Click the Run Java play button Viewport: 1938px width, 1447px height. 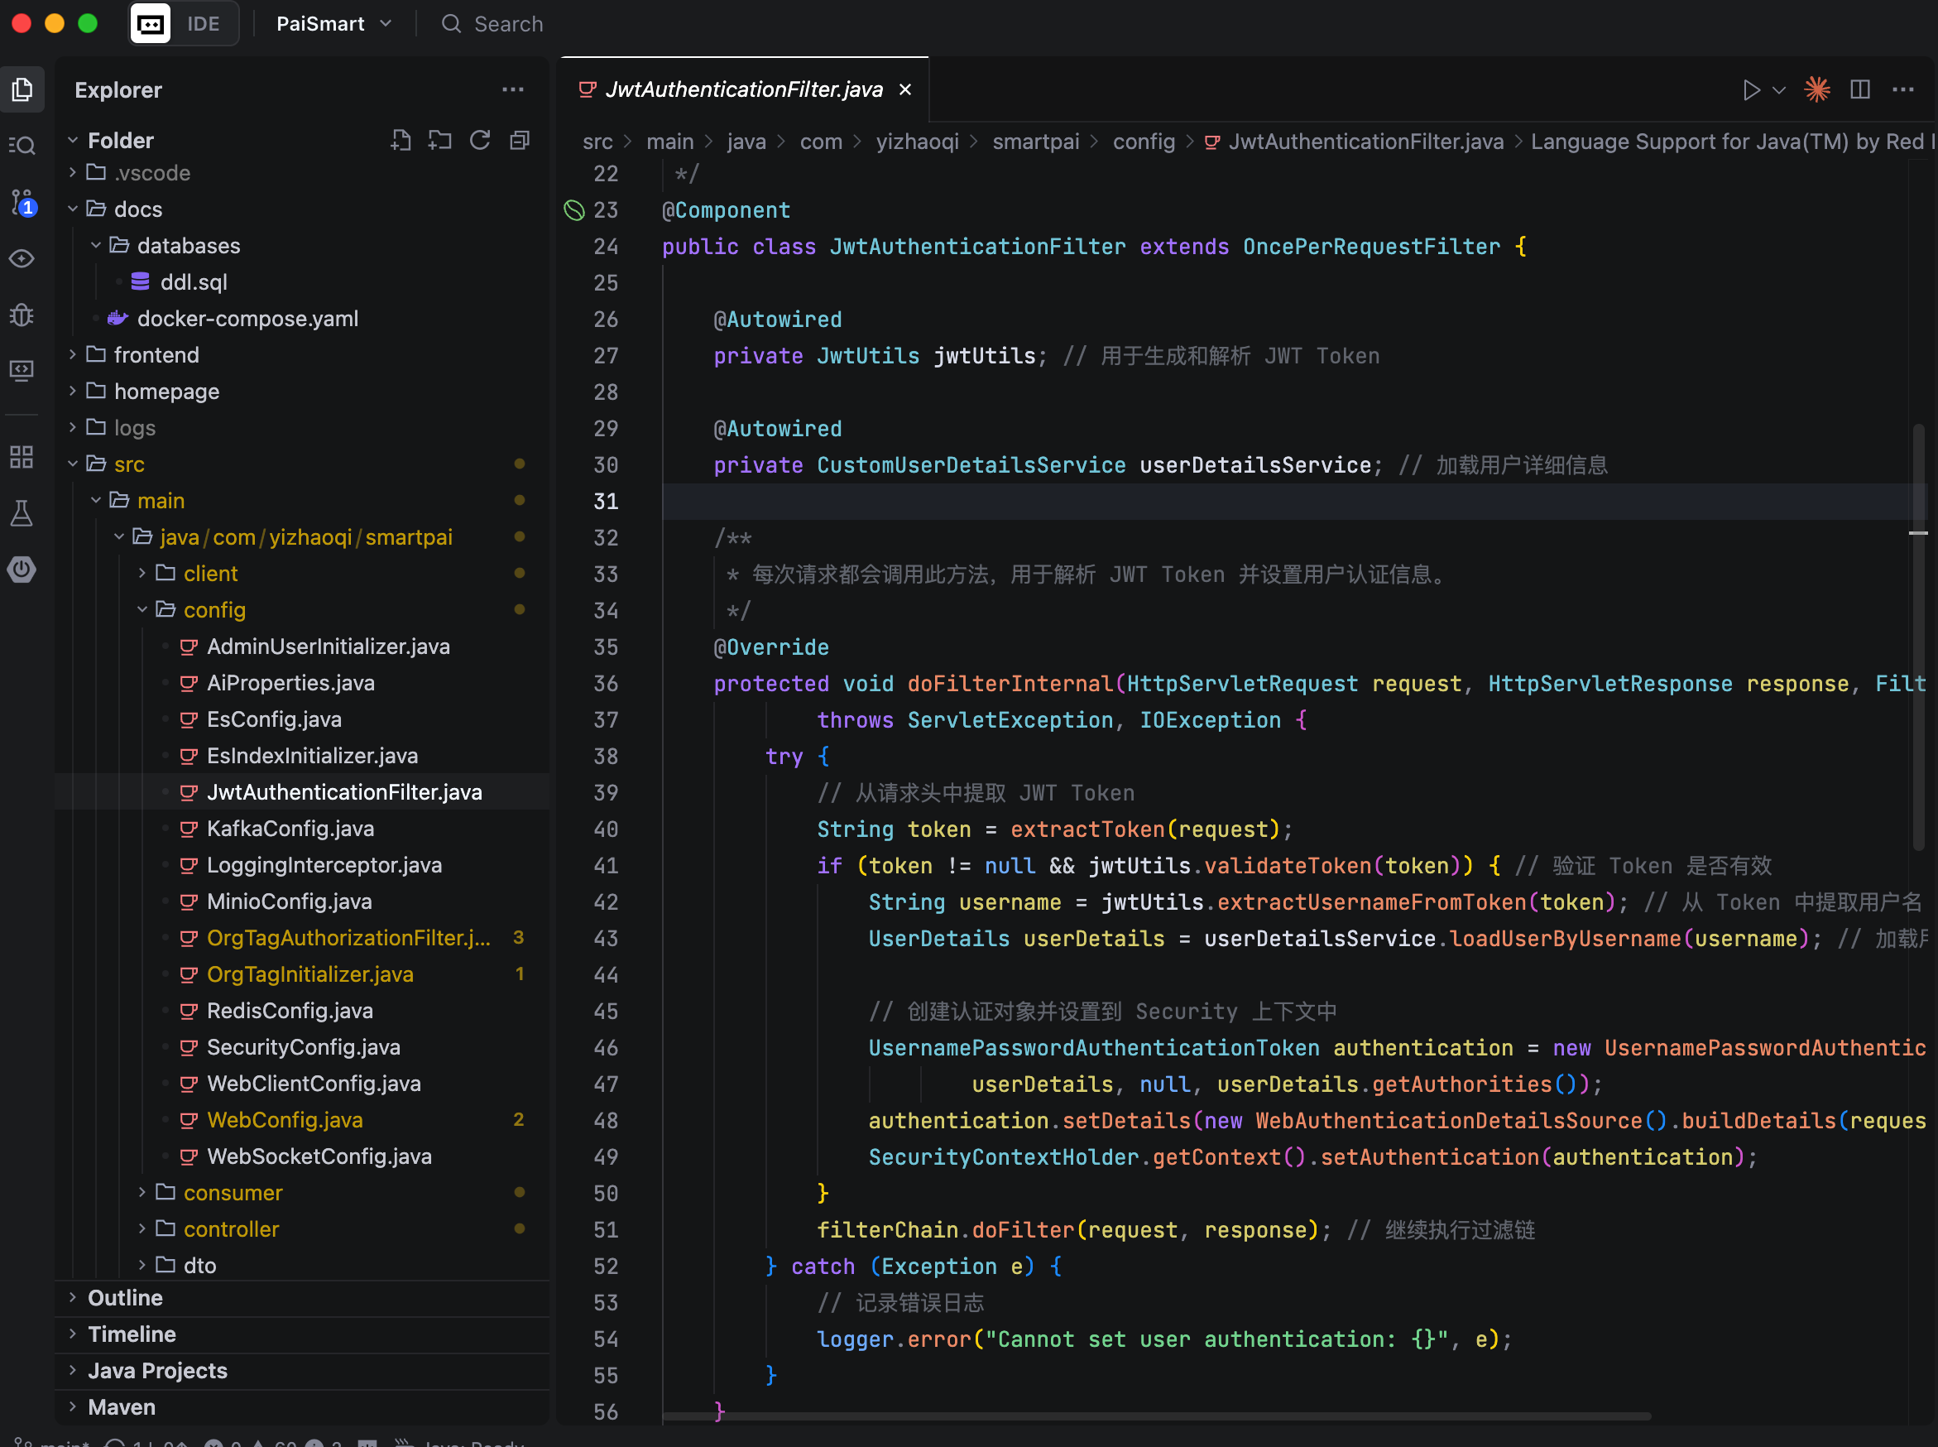click(x=1751, y=89)
